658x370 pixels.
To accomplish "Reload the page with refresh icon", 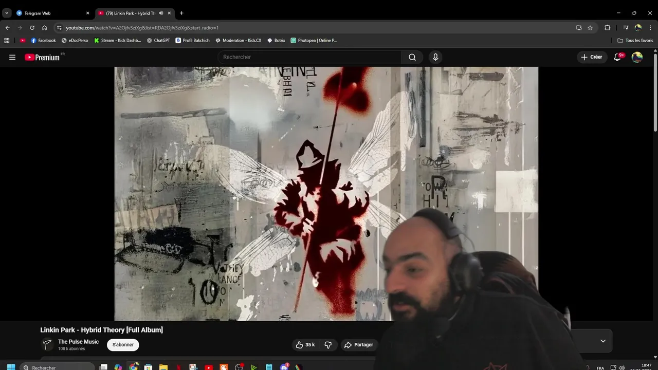I will (32, 28).
